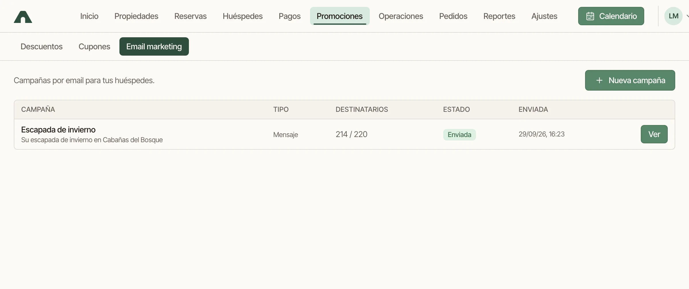This screenshot has height=289, width=689.
Task: Switch to the Cupones tab
Action: click(x=94, y=46)
